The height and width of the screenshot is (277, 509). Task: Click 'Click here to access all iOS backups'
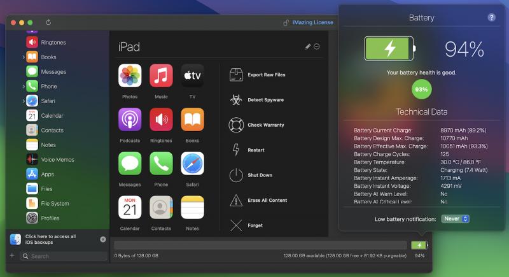click(x=51, y=239)
